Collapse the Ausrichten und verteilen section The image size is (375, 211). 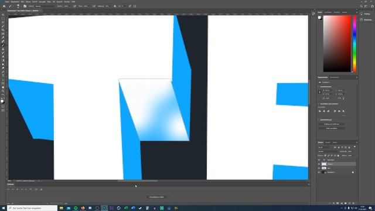(x=319, y=104)
